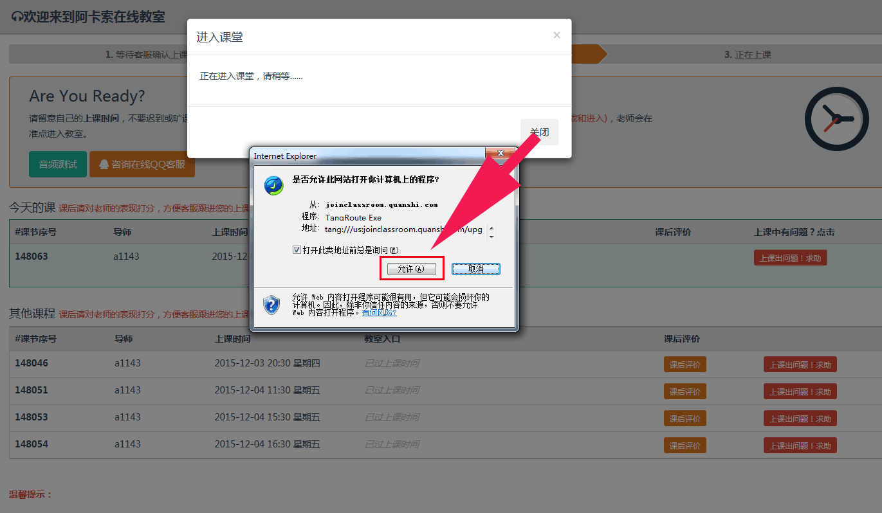Click the clock icon in the banner

[836, 119]
